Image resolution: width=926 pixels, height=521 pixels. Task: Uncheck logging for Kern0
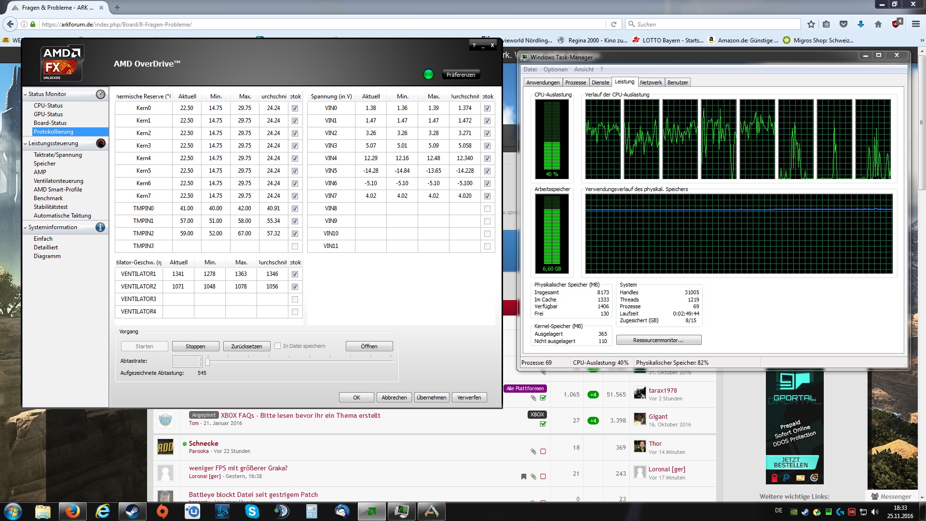click(295, 109)
